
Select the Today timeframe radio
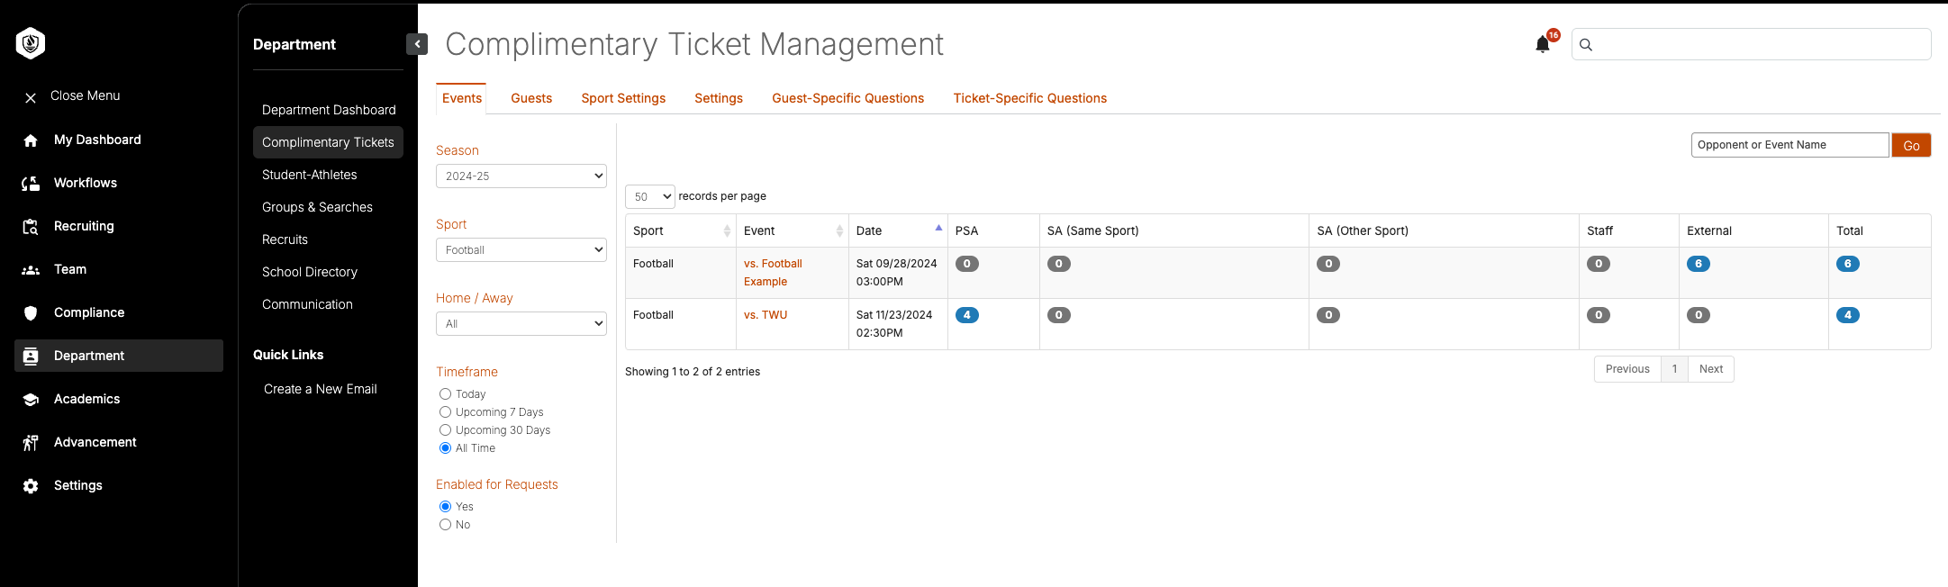click(x=445, y=394)
